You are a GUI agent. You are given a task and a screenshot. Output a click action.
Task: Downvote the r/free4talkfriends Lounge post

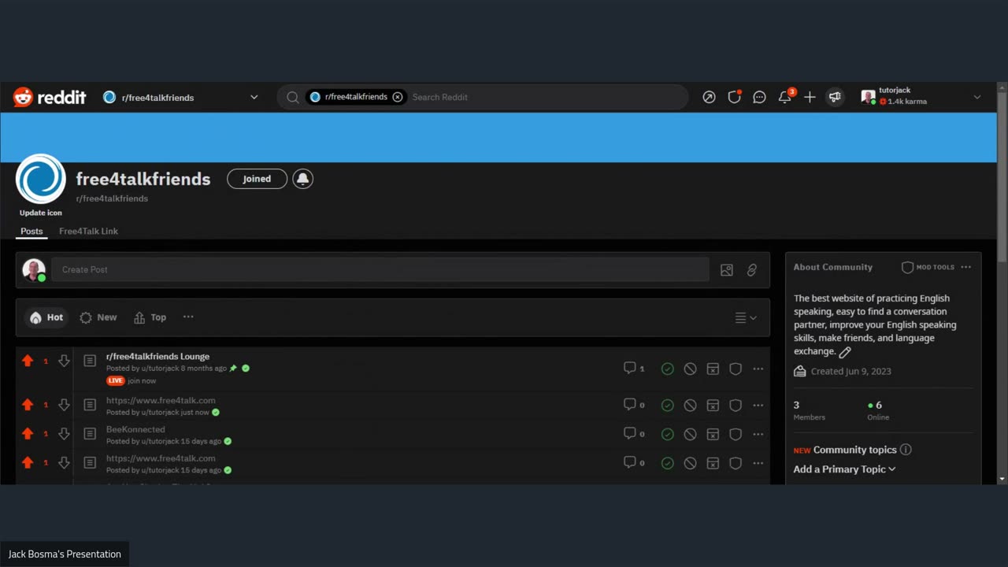[x=64, y=361]
